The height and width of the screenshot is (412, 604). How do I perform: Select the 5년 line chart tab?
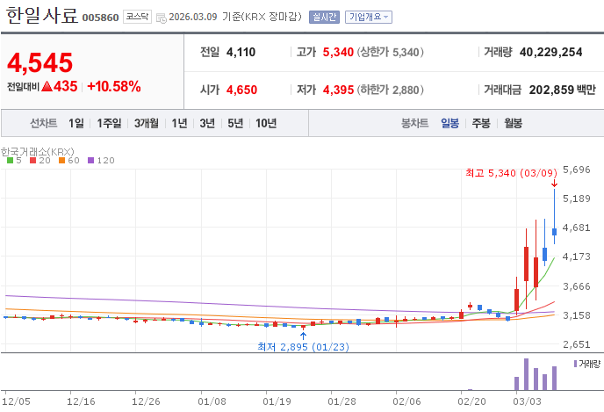[x=235, y=123]
